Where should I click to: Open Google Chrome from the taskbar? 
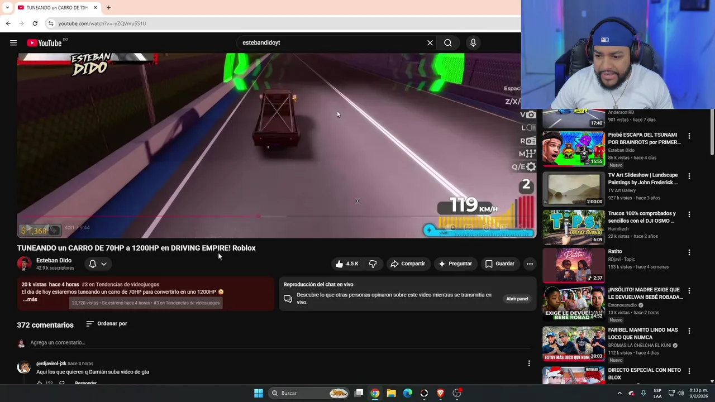click(x=375, y=393)
